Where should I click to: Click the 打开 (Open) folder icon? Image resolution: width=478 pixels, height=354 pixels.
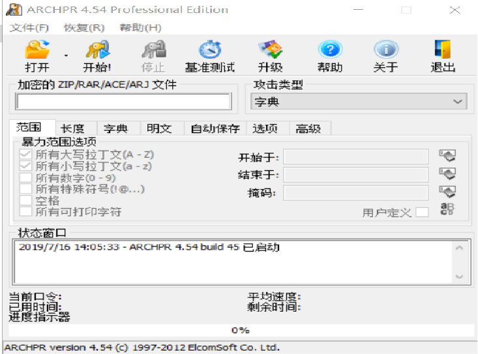[x=37, y=50]
